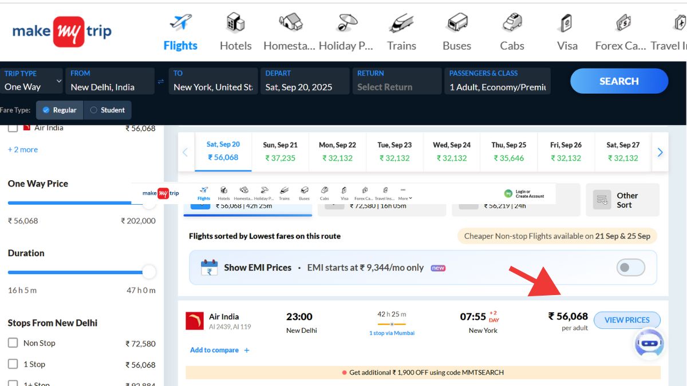Click the MakeMyTrip logo
This screenshot has width=687, height=386.
(x=62, y=31)
